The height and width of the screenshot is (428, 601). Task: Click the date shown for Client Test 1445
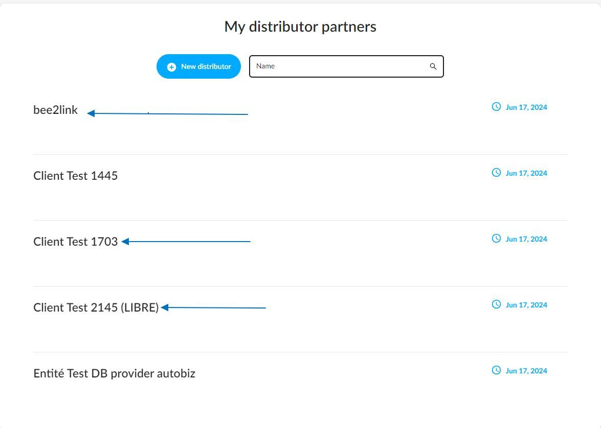point(526,174)
